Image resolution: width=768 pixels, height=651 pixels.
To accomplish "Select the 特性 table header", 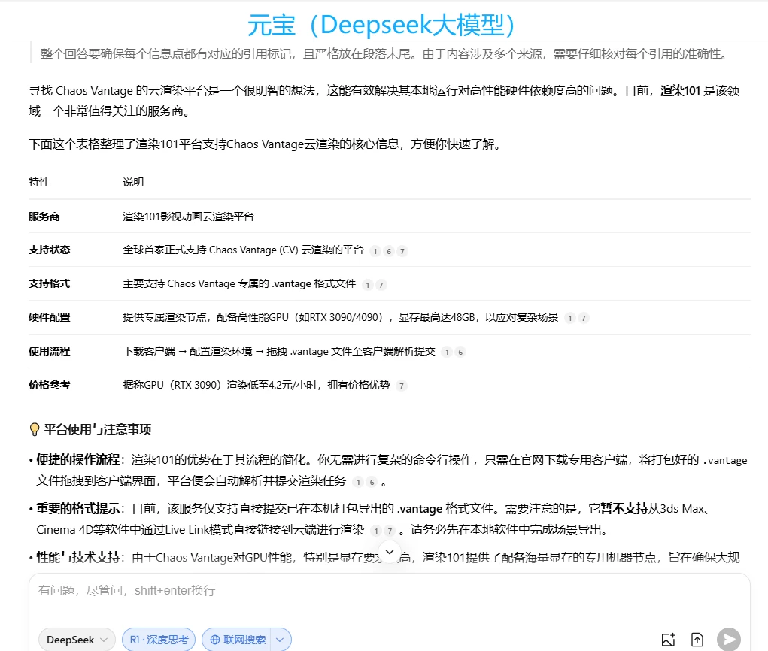I will (x=39, y=182).
